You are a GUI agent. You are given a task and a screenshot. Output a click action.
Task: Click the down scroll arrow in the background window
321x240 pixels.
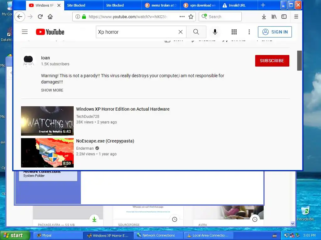tap(292, 224)
